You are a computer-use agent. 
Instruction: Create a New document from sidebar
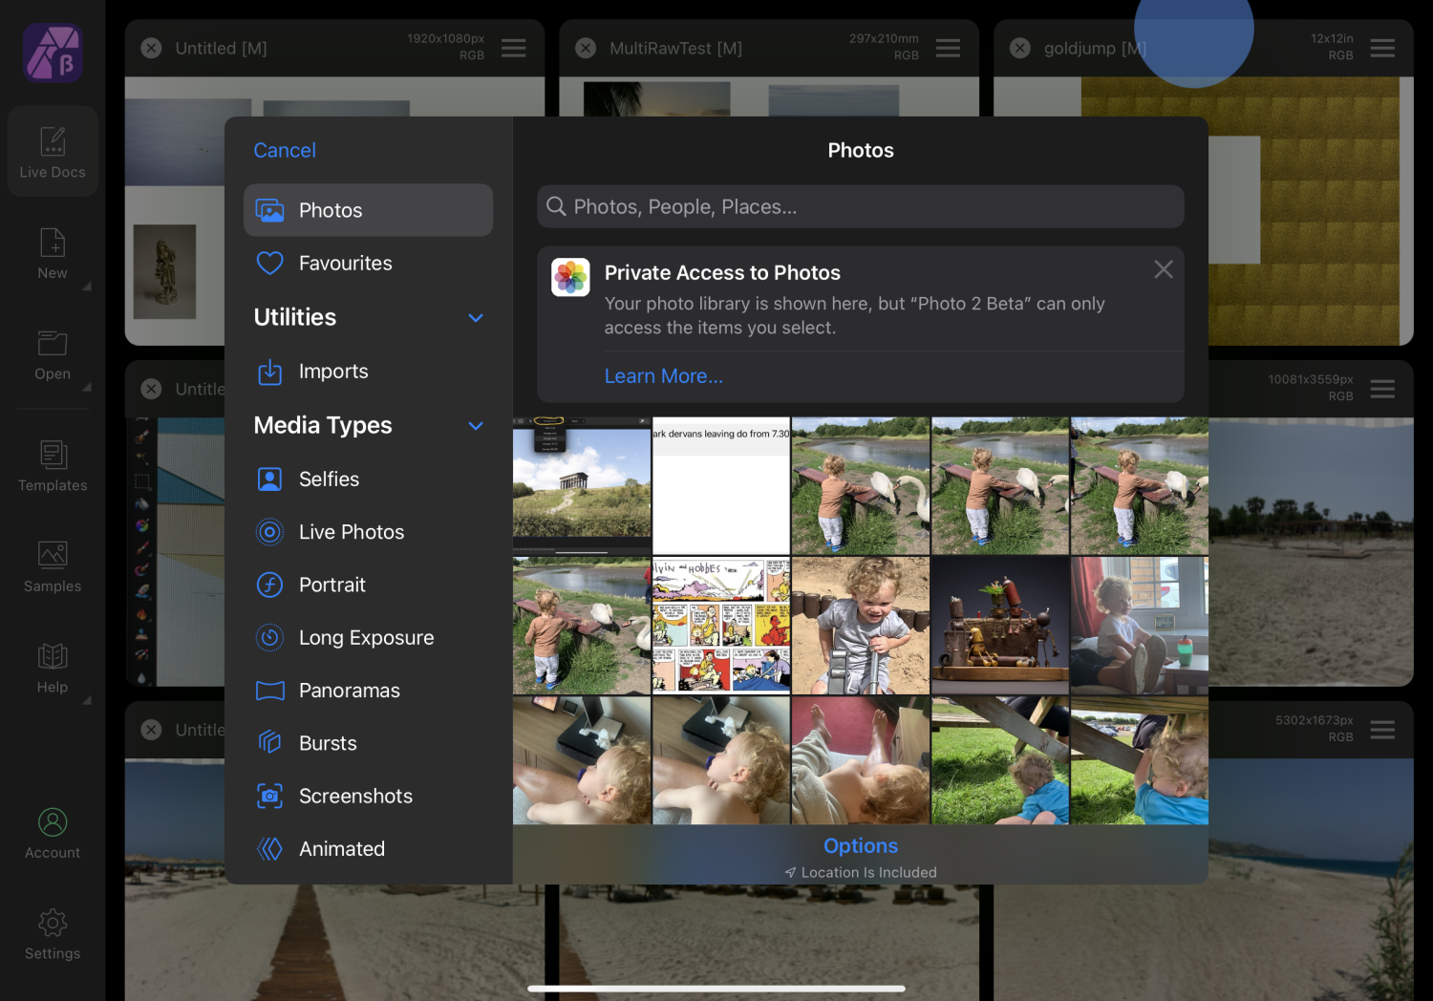53,253
